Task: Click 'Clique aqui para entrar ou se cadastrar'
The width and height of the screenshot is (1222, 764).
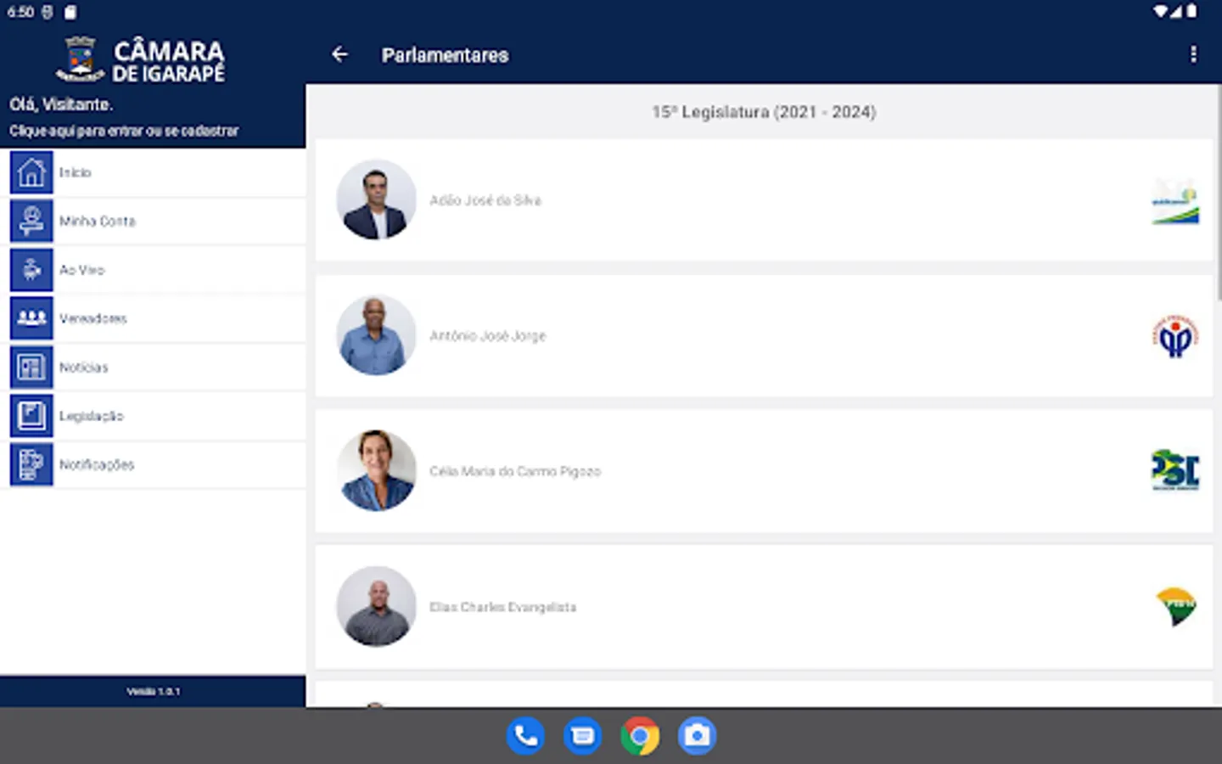Action: pos(124,131)
